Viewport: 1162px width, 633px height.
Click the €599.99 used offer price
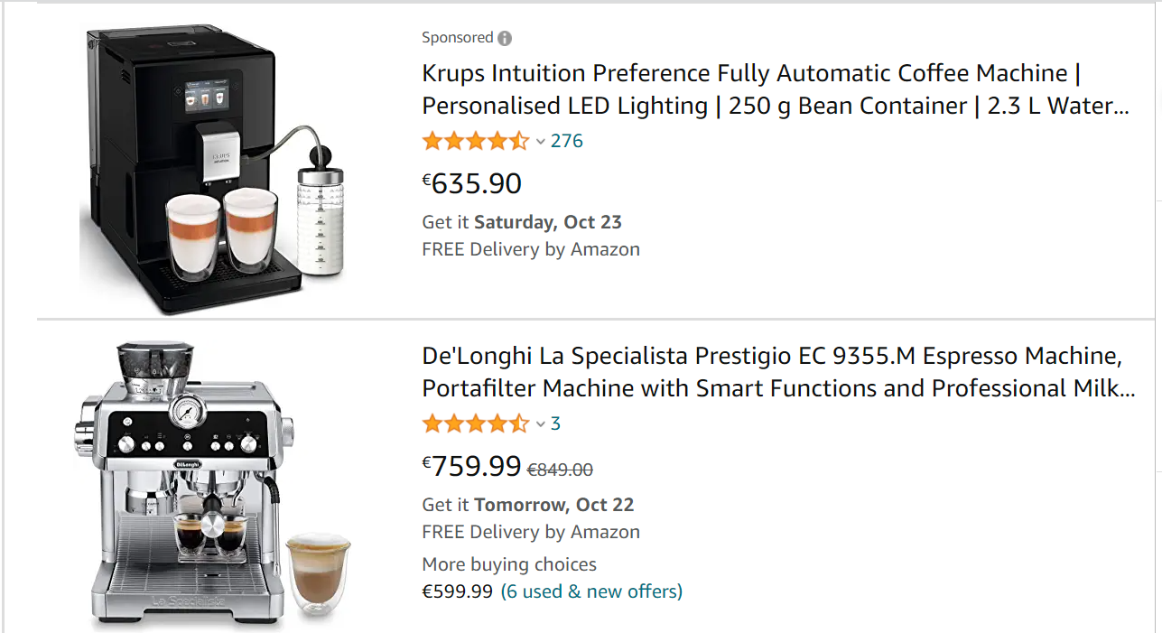458,591
